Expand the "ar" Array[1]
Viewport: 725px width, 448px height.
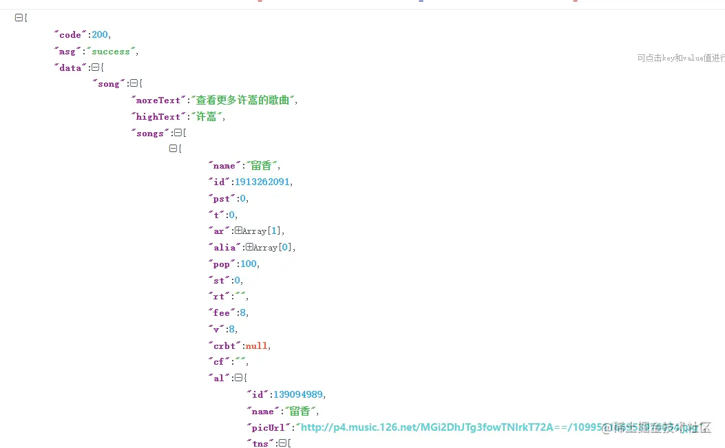tap(238, 231)
